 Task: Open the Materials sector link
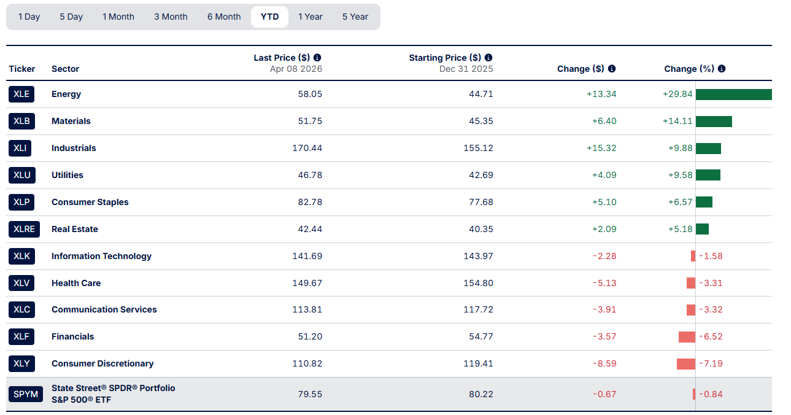coord(71,121)
